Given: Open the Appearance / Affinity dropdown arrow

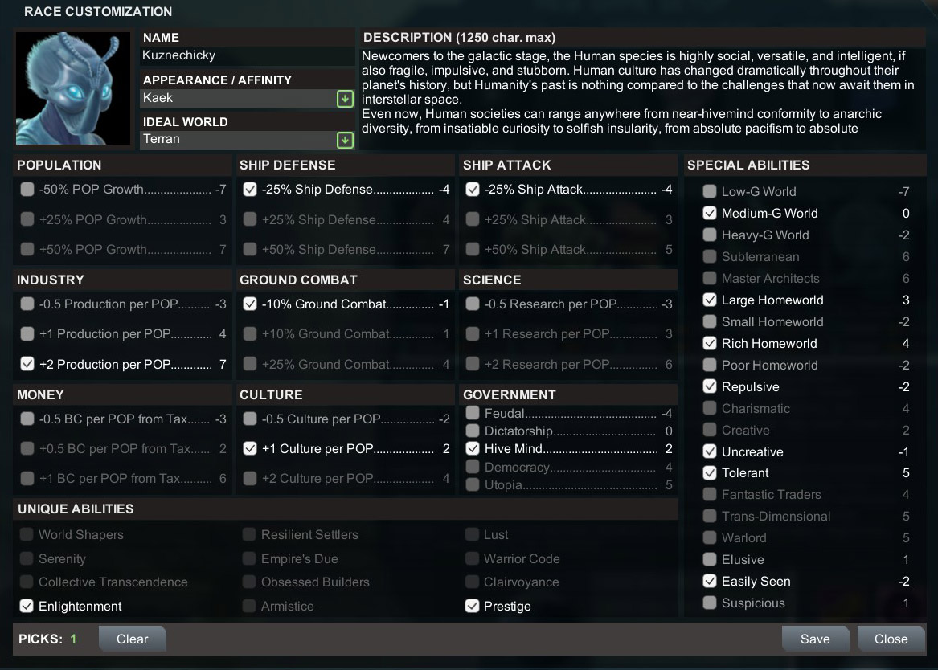Looking at the screenshot, I should [x=345, y=99].
